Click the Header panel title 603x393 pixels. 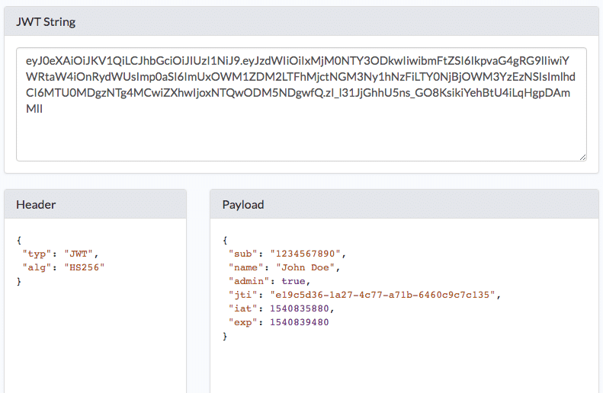(36, 204)
